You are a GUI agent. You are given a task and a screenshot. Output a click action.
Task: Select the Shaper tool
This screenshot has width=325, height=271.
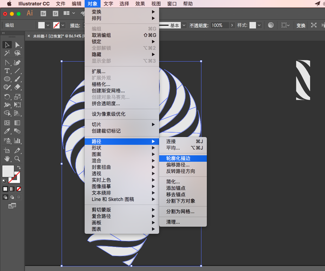(x=7, y=87)
